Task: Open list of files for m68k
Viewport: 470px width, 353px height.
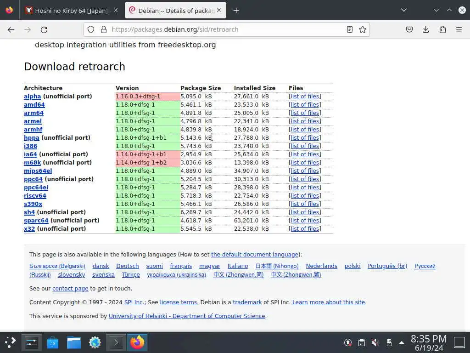Action: pyautogui.click(x=305, y=162)
